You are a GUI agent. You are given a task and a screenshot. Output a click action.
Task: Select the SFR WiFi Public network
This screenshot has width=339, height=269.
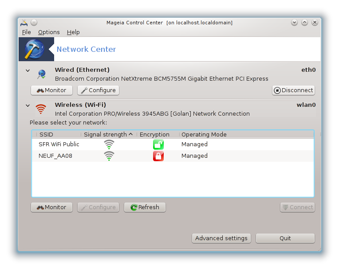click(173, 144)
